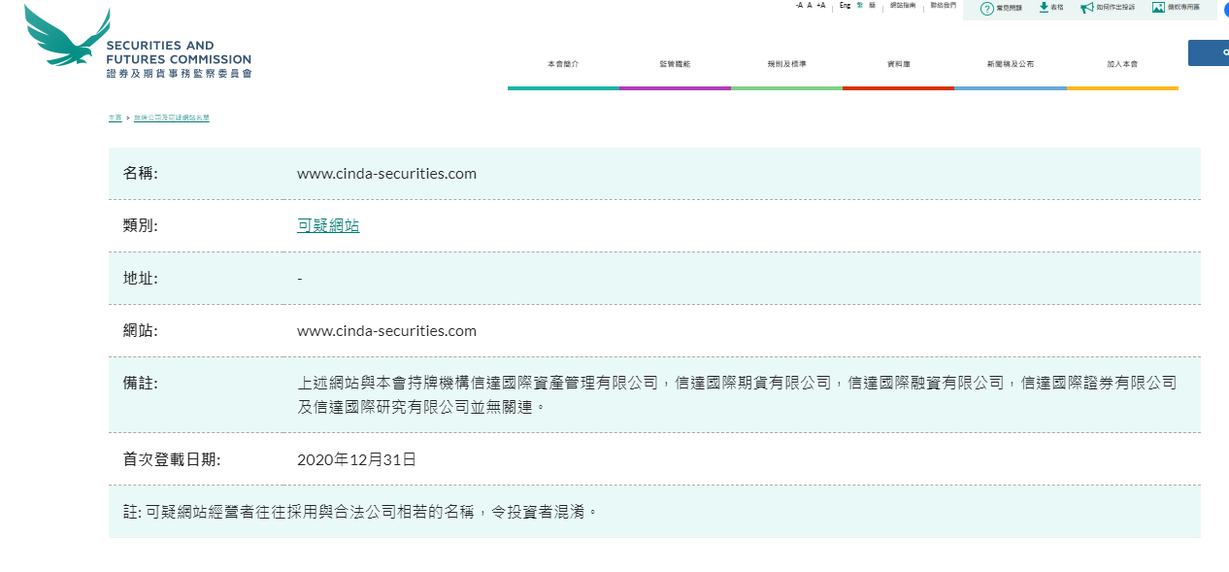Click the 可疑網站 category link
Image resolution: width=1229 pixels, height=572 pixels.
328,225
